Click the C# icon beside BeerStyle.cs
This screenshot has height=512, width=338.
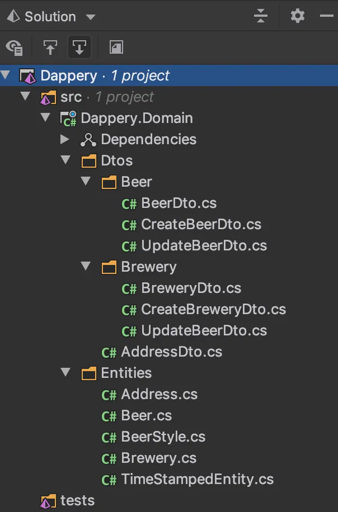pyautogui.click(x=109, y=438)
